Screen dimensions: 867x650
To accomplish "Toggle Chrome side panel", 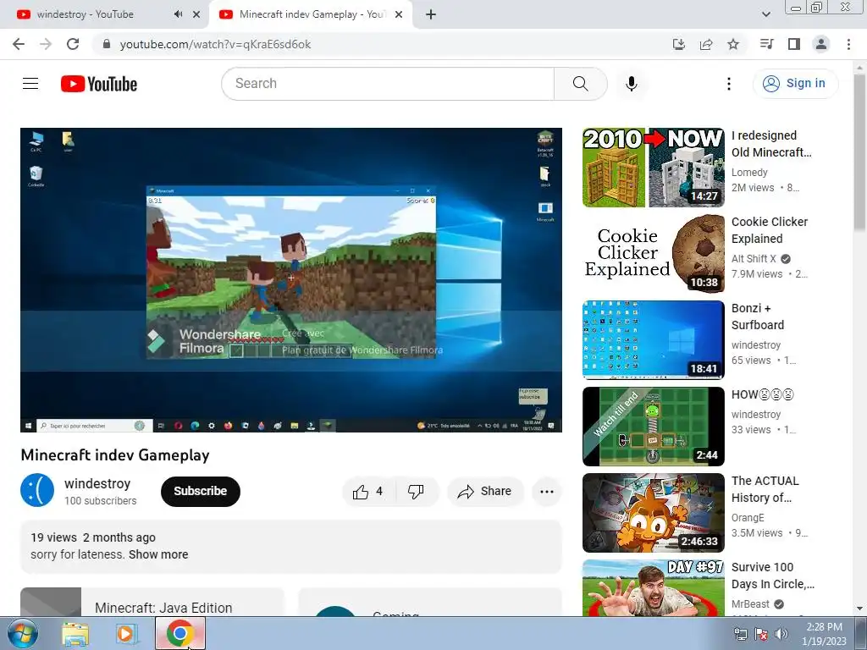I will click(794, 44).
